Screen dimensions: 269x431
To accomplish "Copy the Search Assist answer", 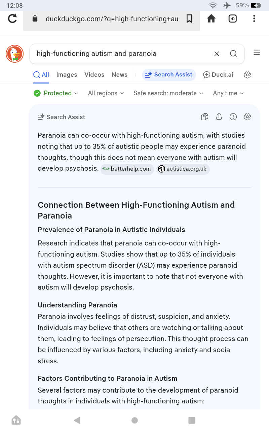I will click(x=204, y=117).
